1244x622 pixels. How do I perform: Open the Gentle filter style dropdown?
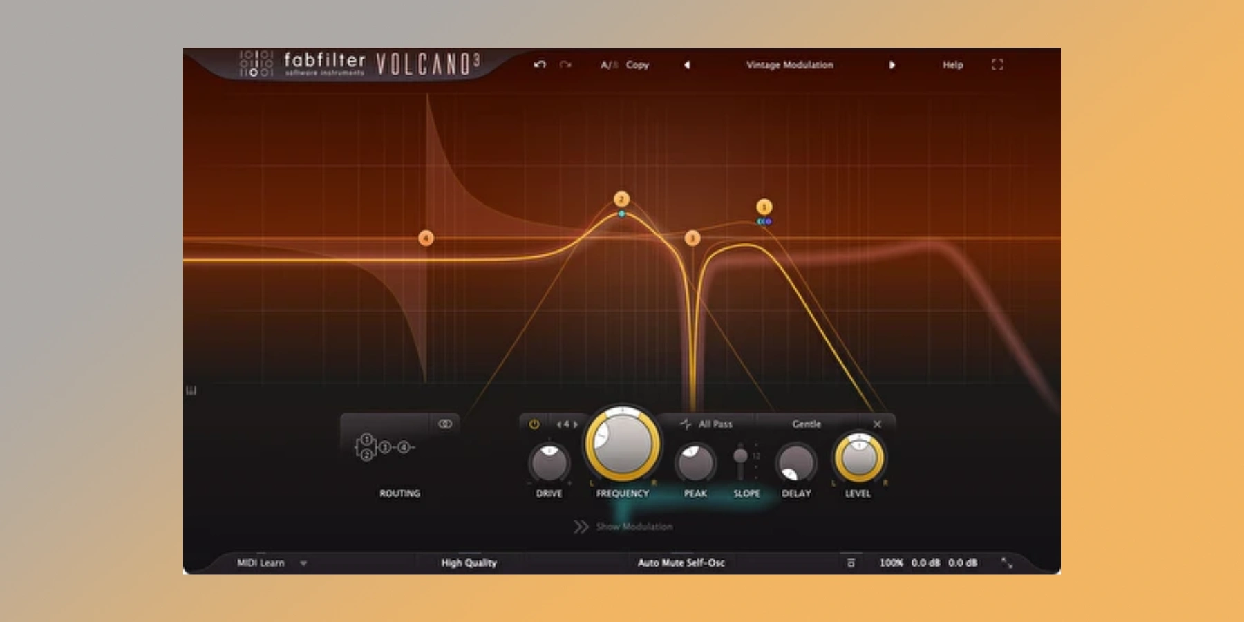pyautogui.click(x=806, y=424)
